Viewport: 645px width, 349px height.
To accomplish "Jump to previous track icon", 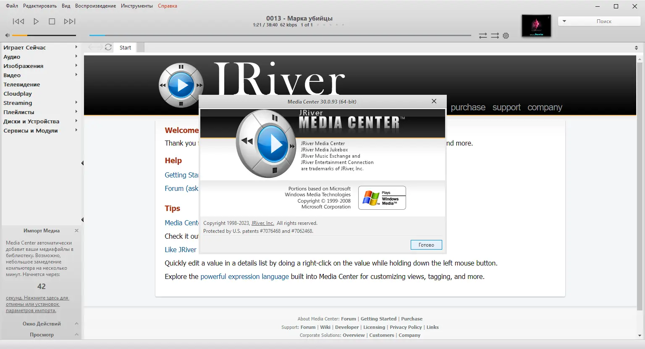I will (18, 21).
